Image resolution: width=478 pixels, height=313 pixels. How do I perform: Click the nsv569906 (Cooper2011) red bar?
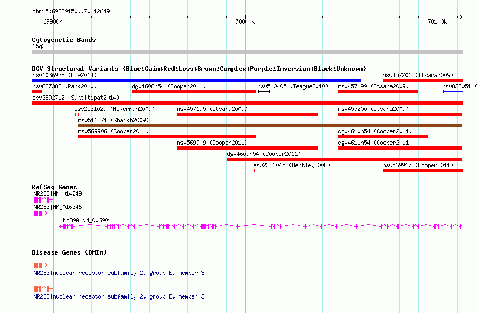166,137
